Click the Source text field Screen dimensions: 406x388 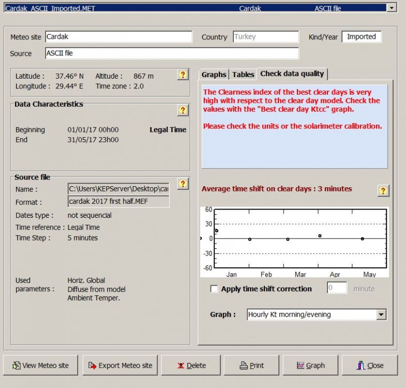[x=172, y=53]
